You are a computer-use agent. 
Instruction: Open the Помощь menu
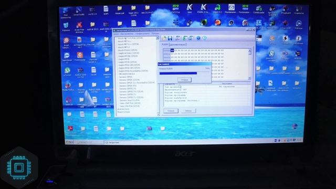click(155, 34)
